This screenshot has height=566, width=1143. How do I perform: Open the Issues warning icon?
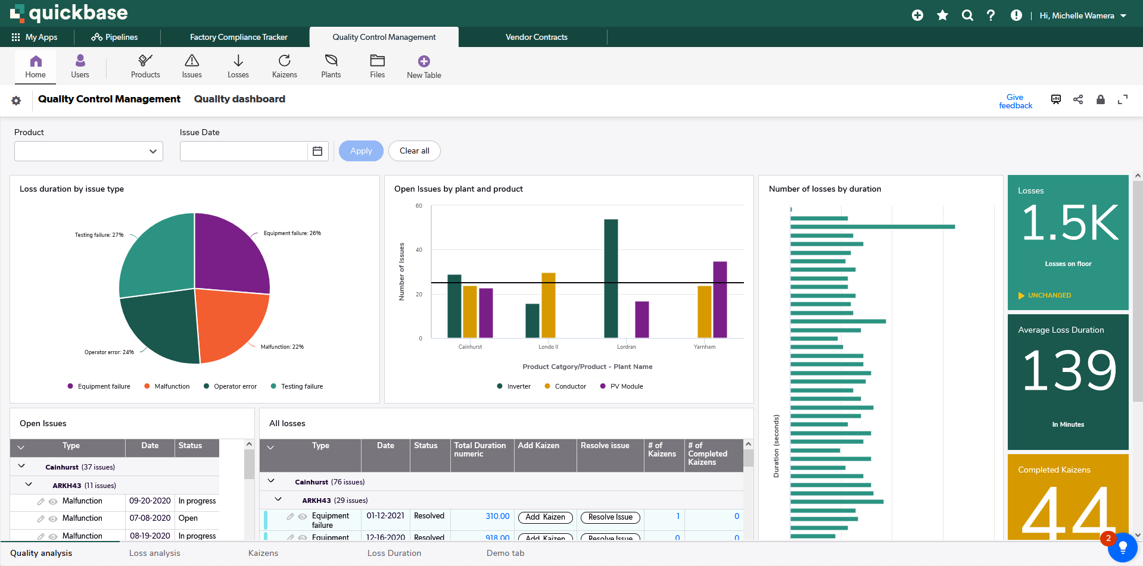[x=192, y=61]
